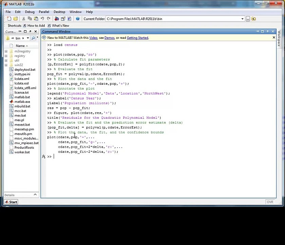Dismiss the New to MATLAB info banner
Image resolution: width=285 pixels, height=245 pixels.
click(x=274, y=37)
